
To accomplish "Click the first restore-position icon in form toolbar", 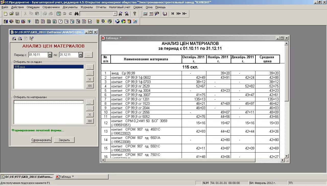I will 14,39.
